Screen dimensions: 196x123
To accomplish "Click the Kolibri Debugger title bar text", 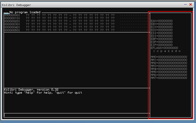I will coord(16,5).
